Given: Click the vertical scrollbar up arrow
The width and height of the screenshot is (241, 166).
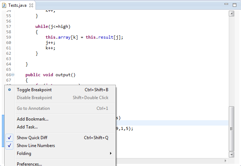Looking at the screenshot, I should 231,14.
